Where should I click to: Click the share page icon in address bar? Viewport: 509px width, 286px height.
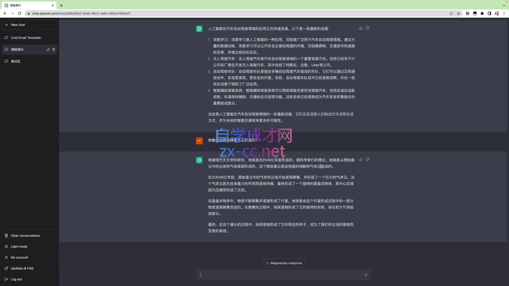click(x=451, y=14)
